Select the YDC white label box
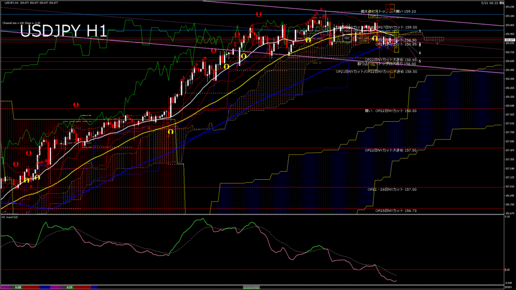 tap(347, 38)
